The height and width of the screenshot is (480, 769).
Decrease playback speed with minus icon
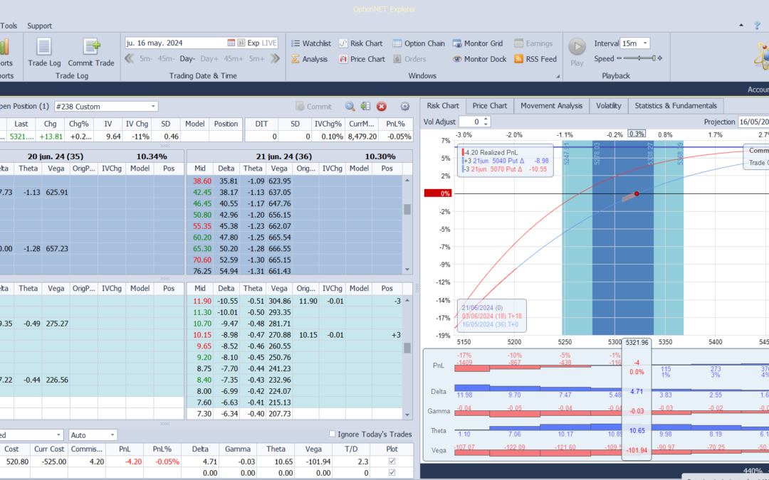click(619, 59)
